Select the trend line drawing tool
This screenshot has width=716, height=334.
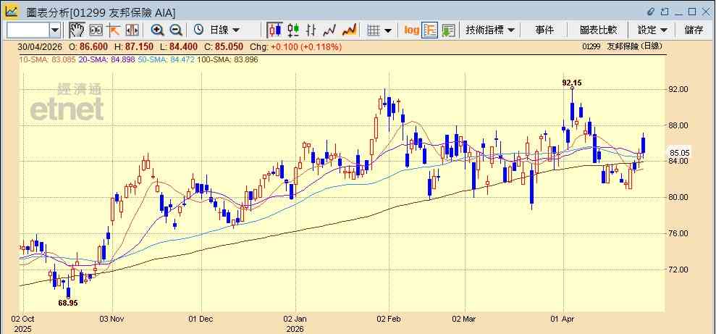[x=113, y=30]
